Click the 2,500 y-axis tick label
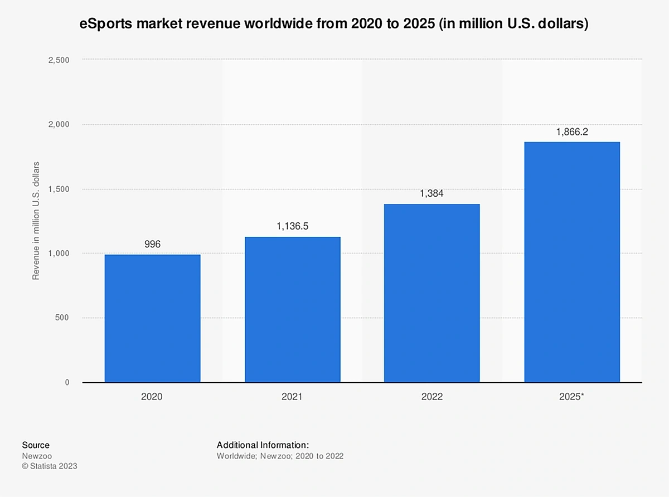 (x=59, y=60)
